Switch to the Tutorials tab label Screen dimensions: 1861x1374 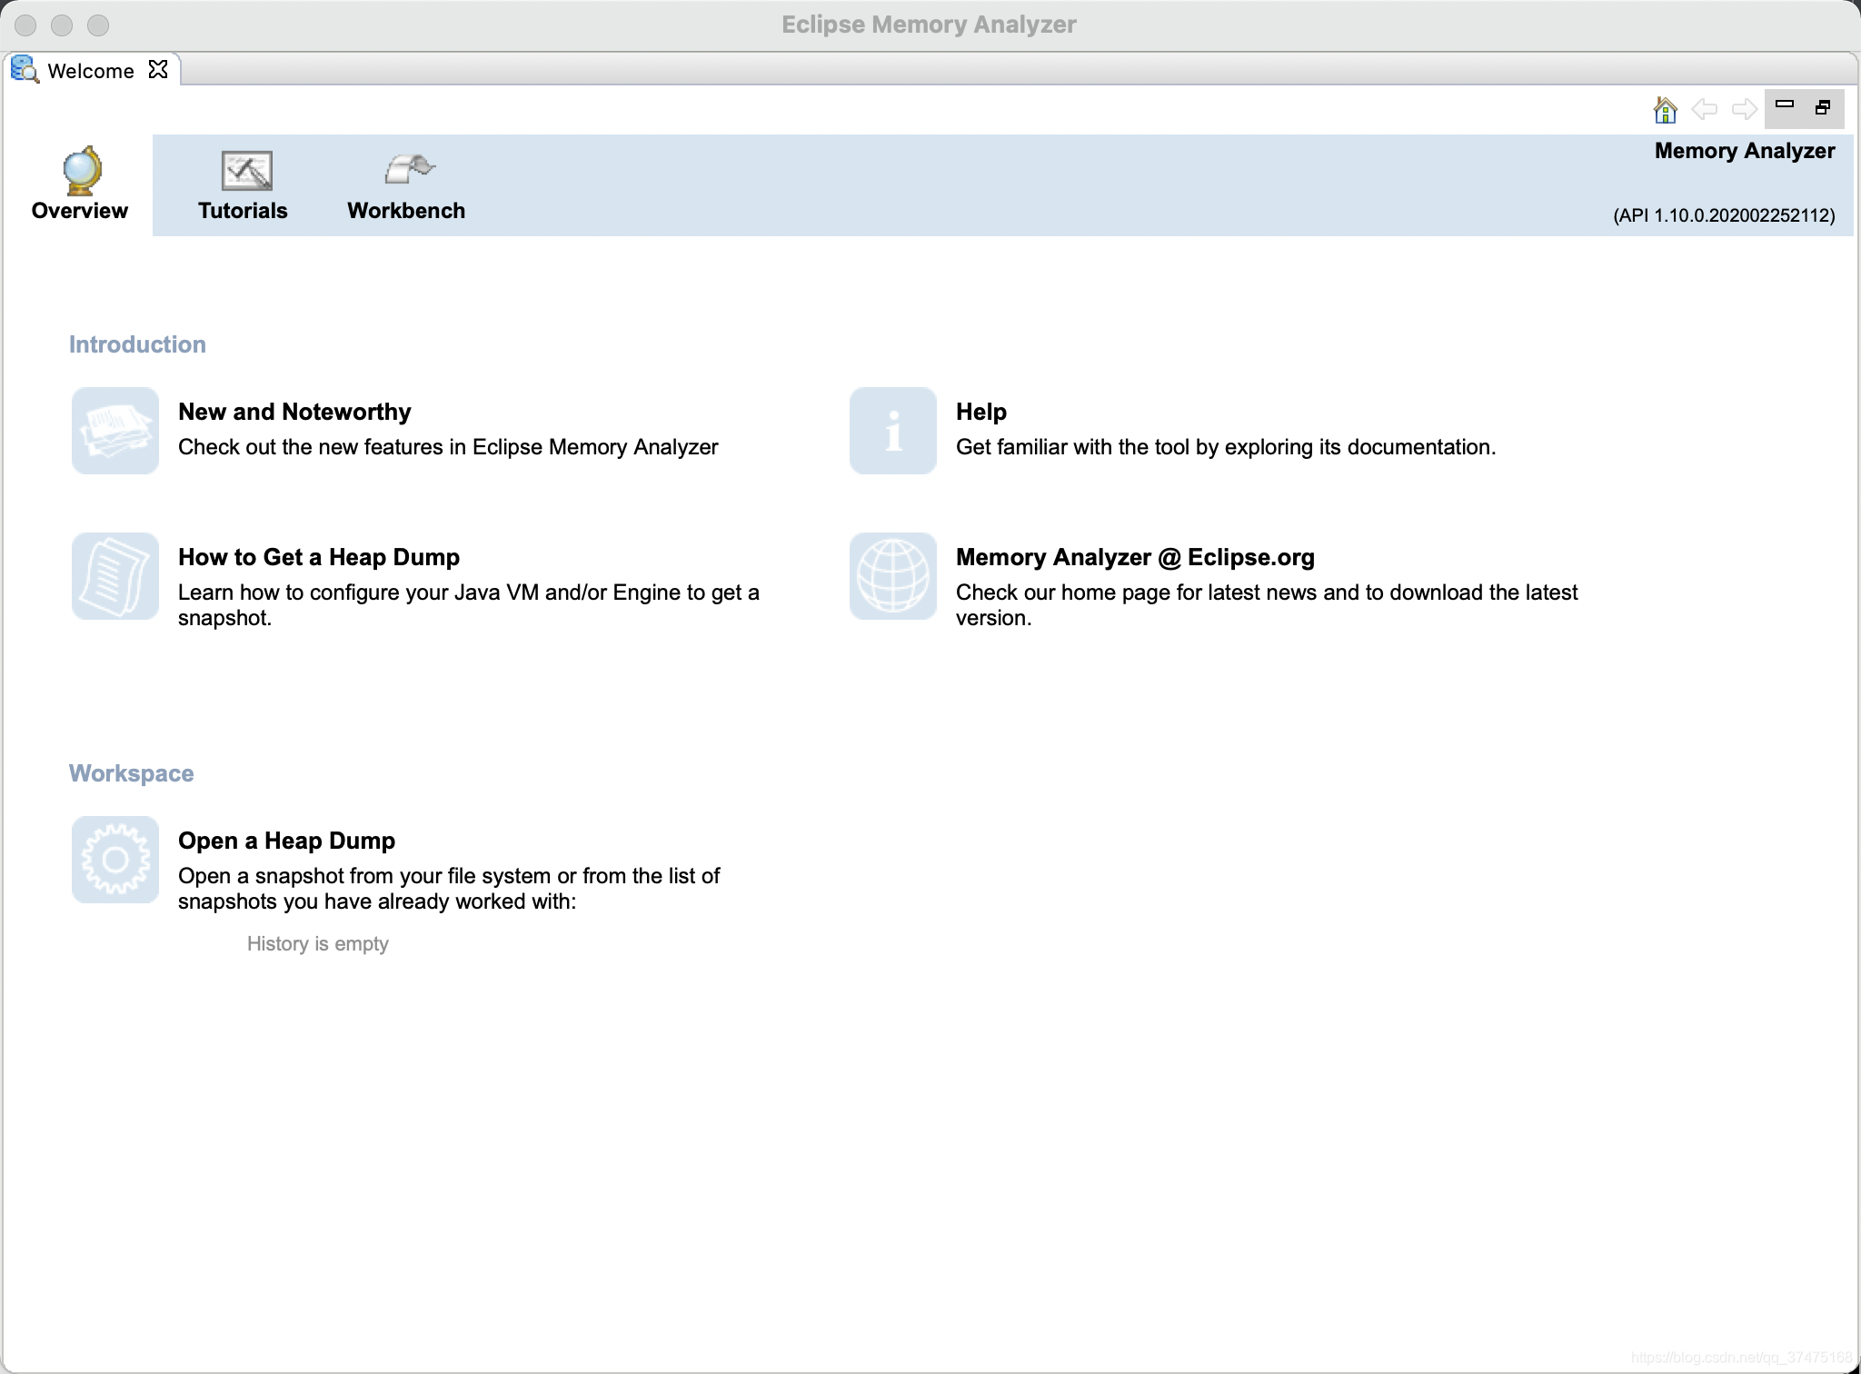coord(243,211)
